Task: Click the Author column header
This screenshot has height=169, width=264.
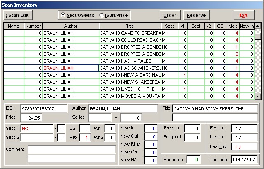Action: [x=70, y=26]
